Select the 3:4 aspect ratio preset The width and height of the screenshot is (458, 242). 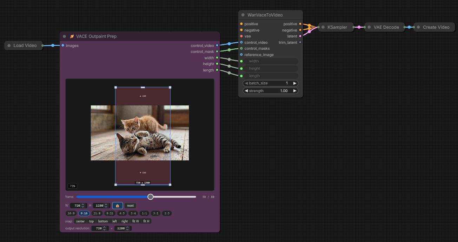pyautogui.click(x=133, y=213)
